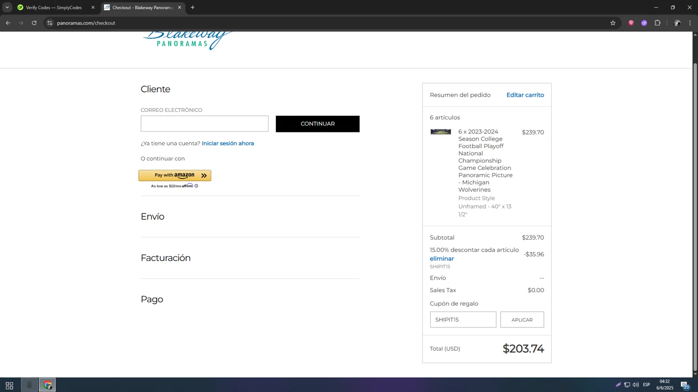The image size is (698, 392).
Task: Open the volume speaker icon
Action: coord(636,385)
